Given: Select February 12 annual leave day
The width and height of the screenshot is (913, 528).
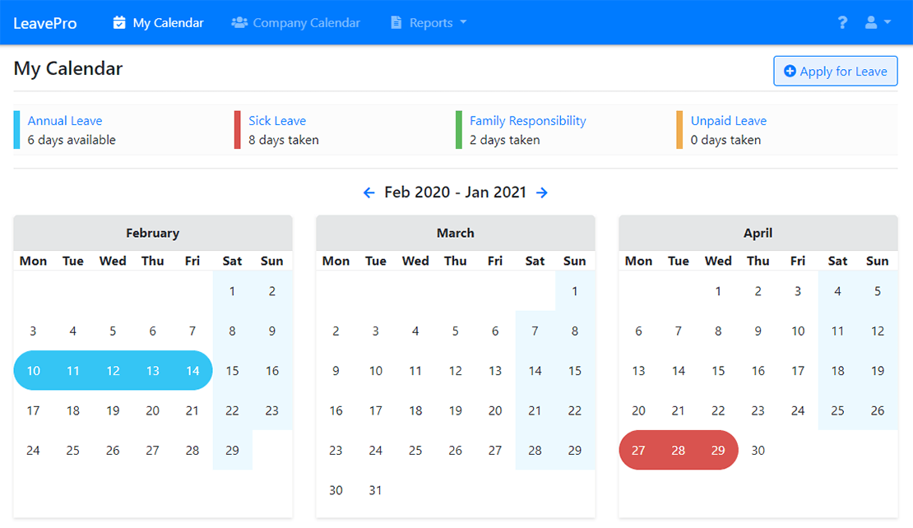Looking at the screenshot, I should tap(113, 371).
